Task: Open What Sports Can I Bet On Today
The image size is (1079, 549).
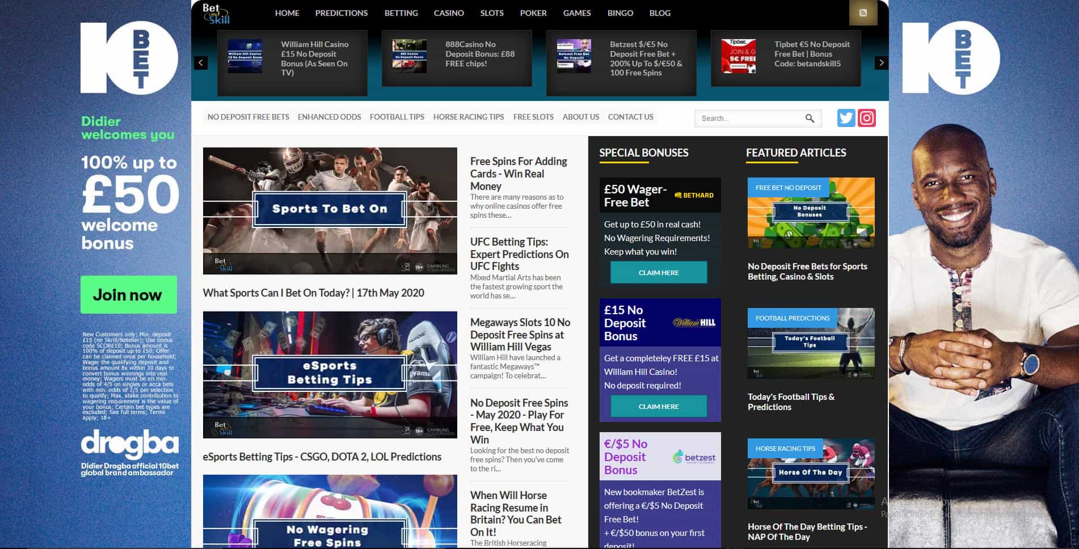Action: tap(314, 293)
